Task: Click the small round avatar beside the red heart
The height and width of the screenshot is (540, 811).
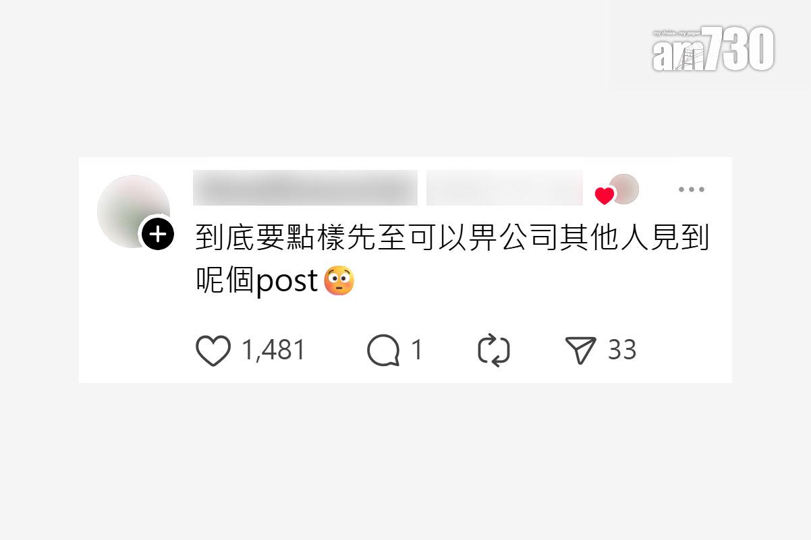Action: [624, 189]
